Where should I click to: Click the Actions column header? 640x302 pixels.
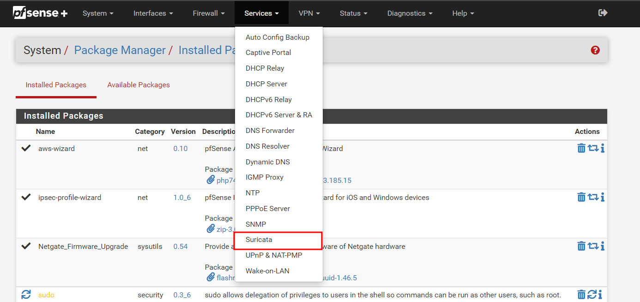point(587,132)
